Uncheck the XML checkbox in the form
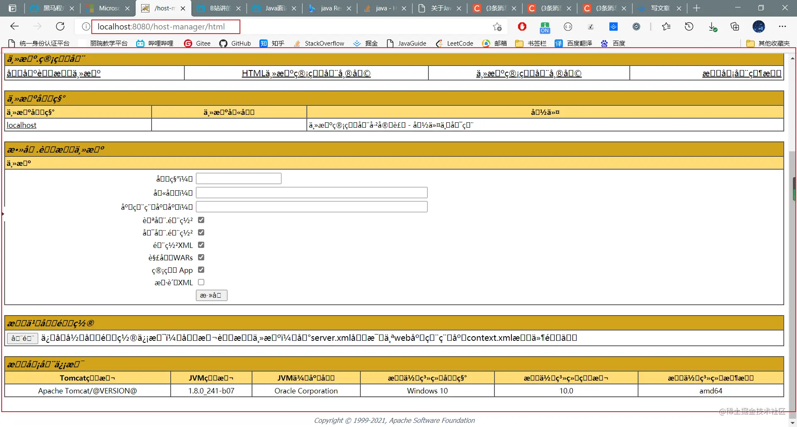This screenshot has width=797, height=427. click(x=201, y=245)
